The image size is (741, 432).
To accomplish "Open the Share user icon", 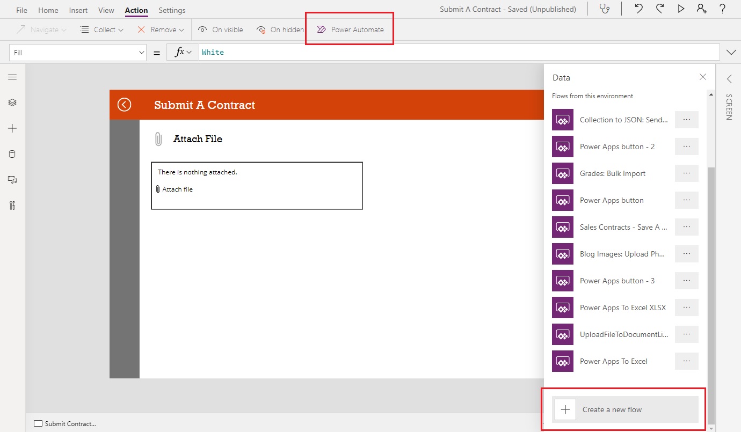I will 701,9.
